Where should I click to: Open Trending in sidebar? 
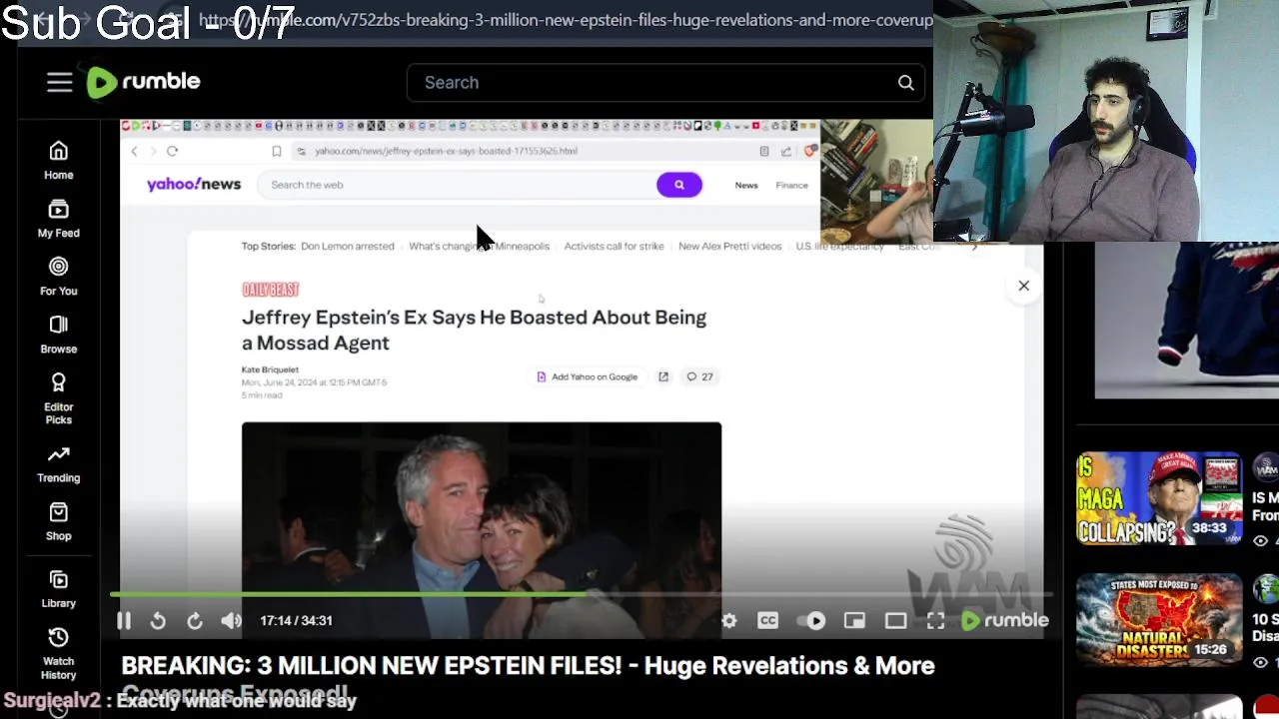click(58, 463)
